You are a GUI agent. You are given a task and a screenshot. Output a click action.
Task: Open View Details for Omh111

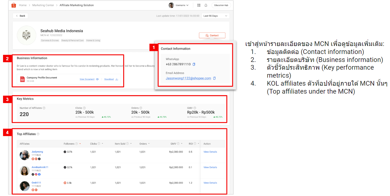tap(210, 183)
